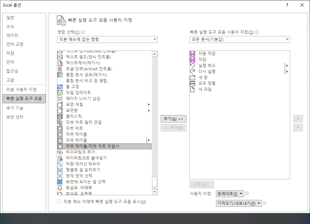
Task: Open the 가져오기/내보내기 dropdown button
Action: (x=239, y=203)
